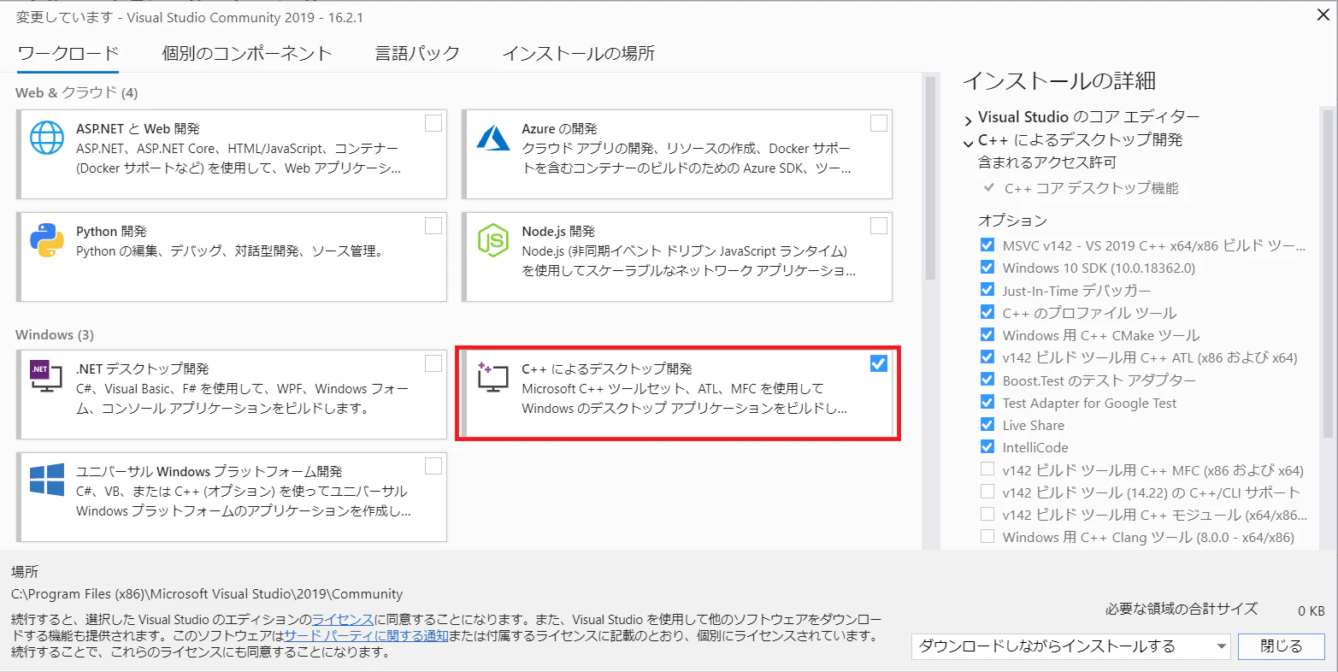Tick the ユニバーサル Windows プラットフォーム開発 checkbox
This screenshot has width=1338, height=672.
coord(433,466)
